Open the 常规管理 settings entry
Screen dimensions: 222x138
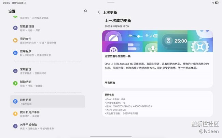pos(48,71)
